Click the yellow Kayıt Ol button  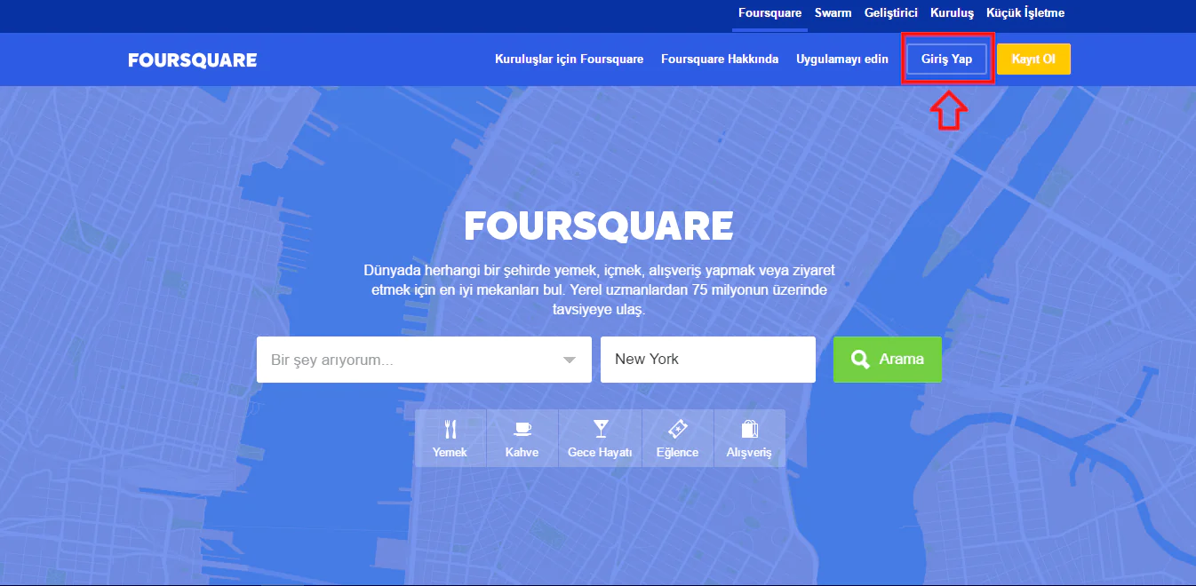click(1033, 59)
